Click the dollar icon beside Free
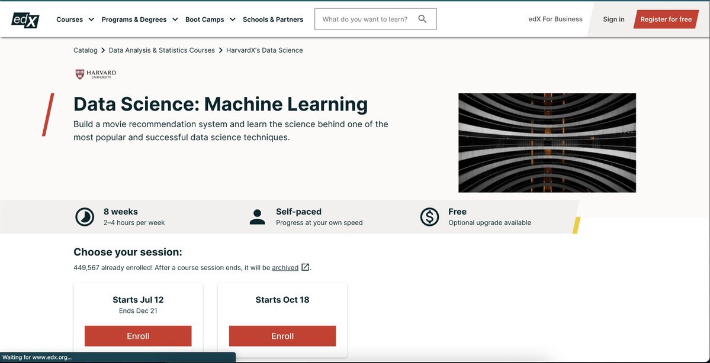This screenshot has width=710, height=363. 429,217
